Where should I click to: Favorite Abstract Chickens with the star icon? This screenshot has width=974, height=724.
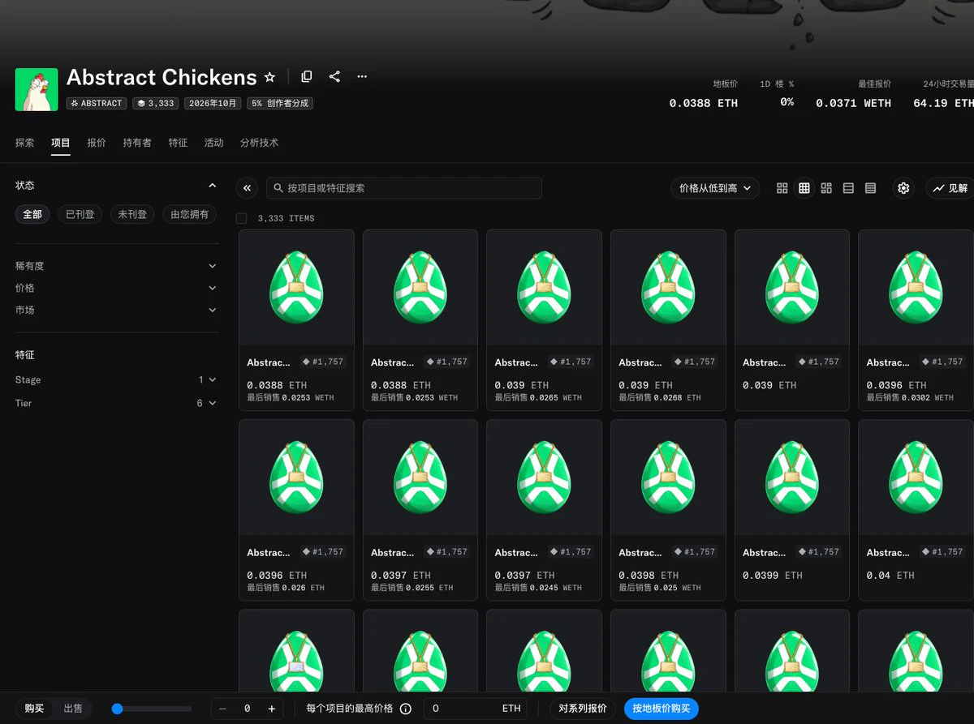pyautogui.click(x=269, y=77)
